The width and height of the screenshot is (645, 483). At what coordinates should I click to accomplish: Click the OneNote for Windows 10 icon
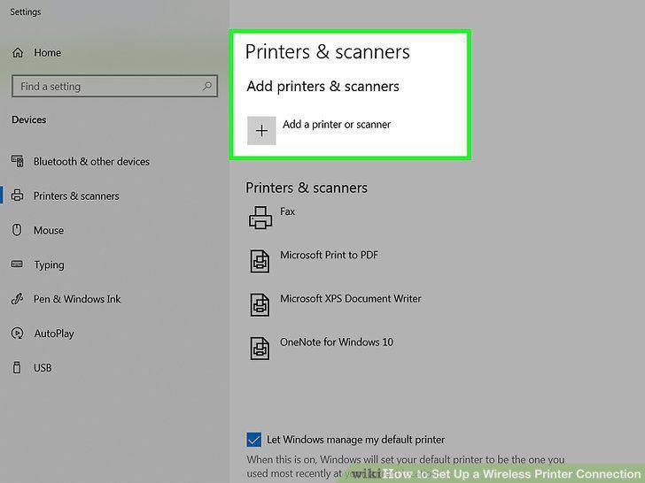click(x=260, y=349)
